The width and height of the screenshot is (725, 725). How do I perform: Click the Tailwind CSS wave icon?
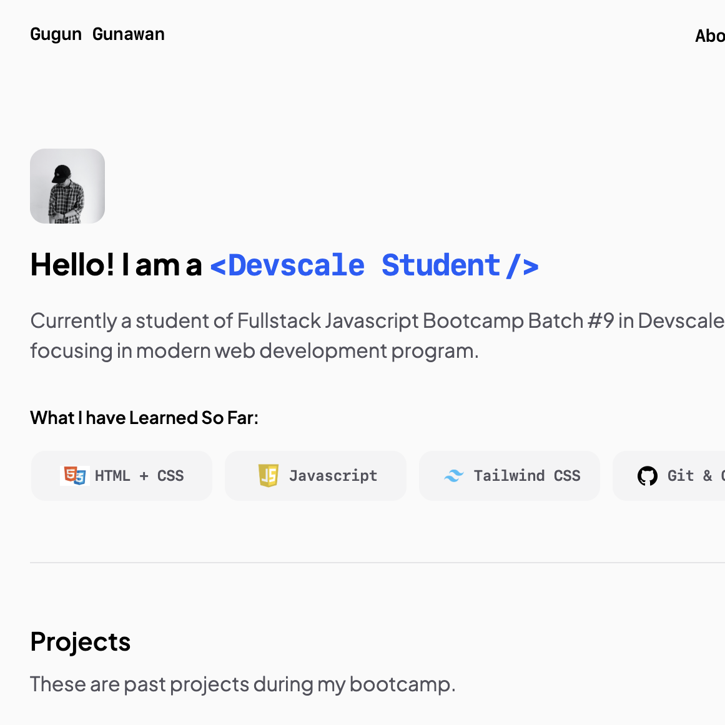pos(454,476)
